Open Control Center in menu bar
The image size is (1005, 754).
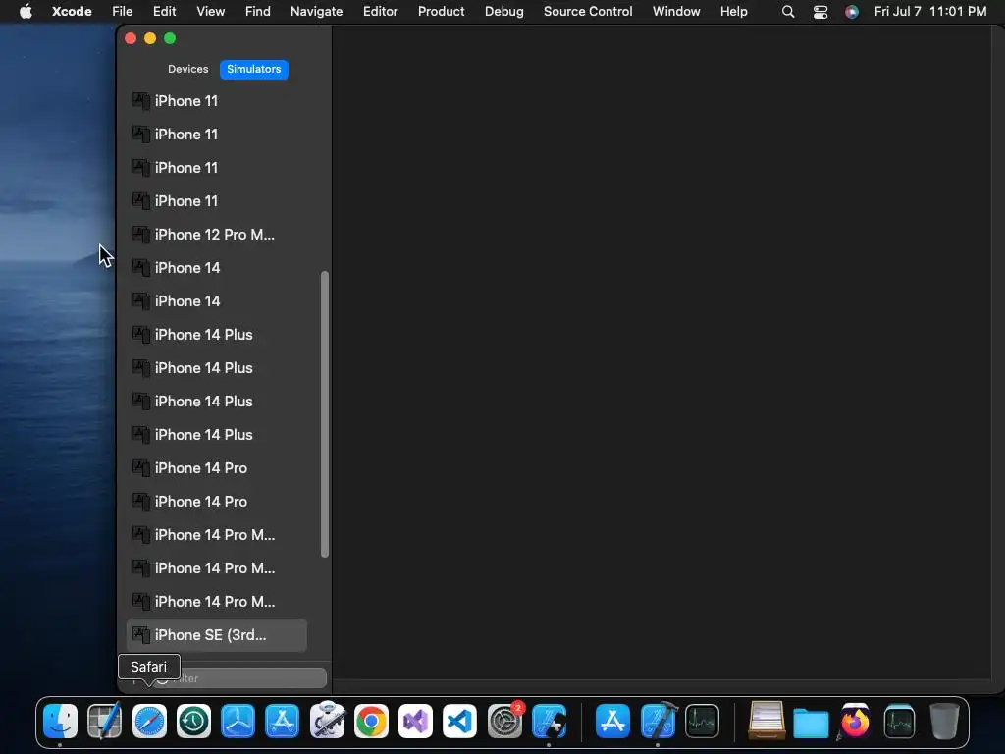(820, 12)
